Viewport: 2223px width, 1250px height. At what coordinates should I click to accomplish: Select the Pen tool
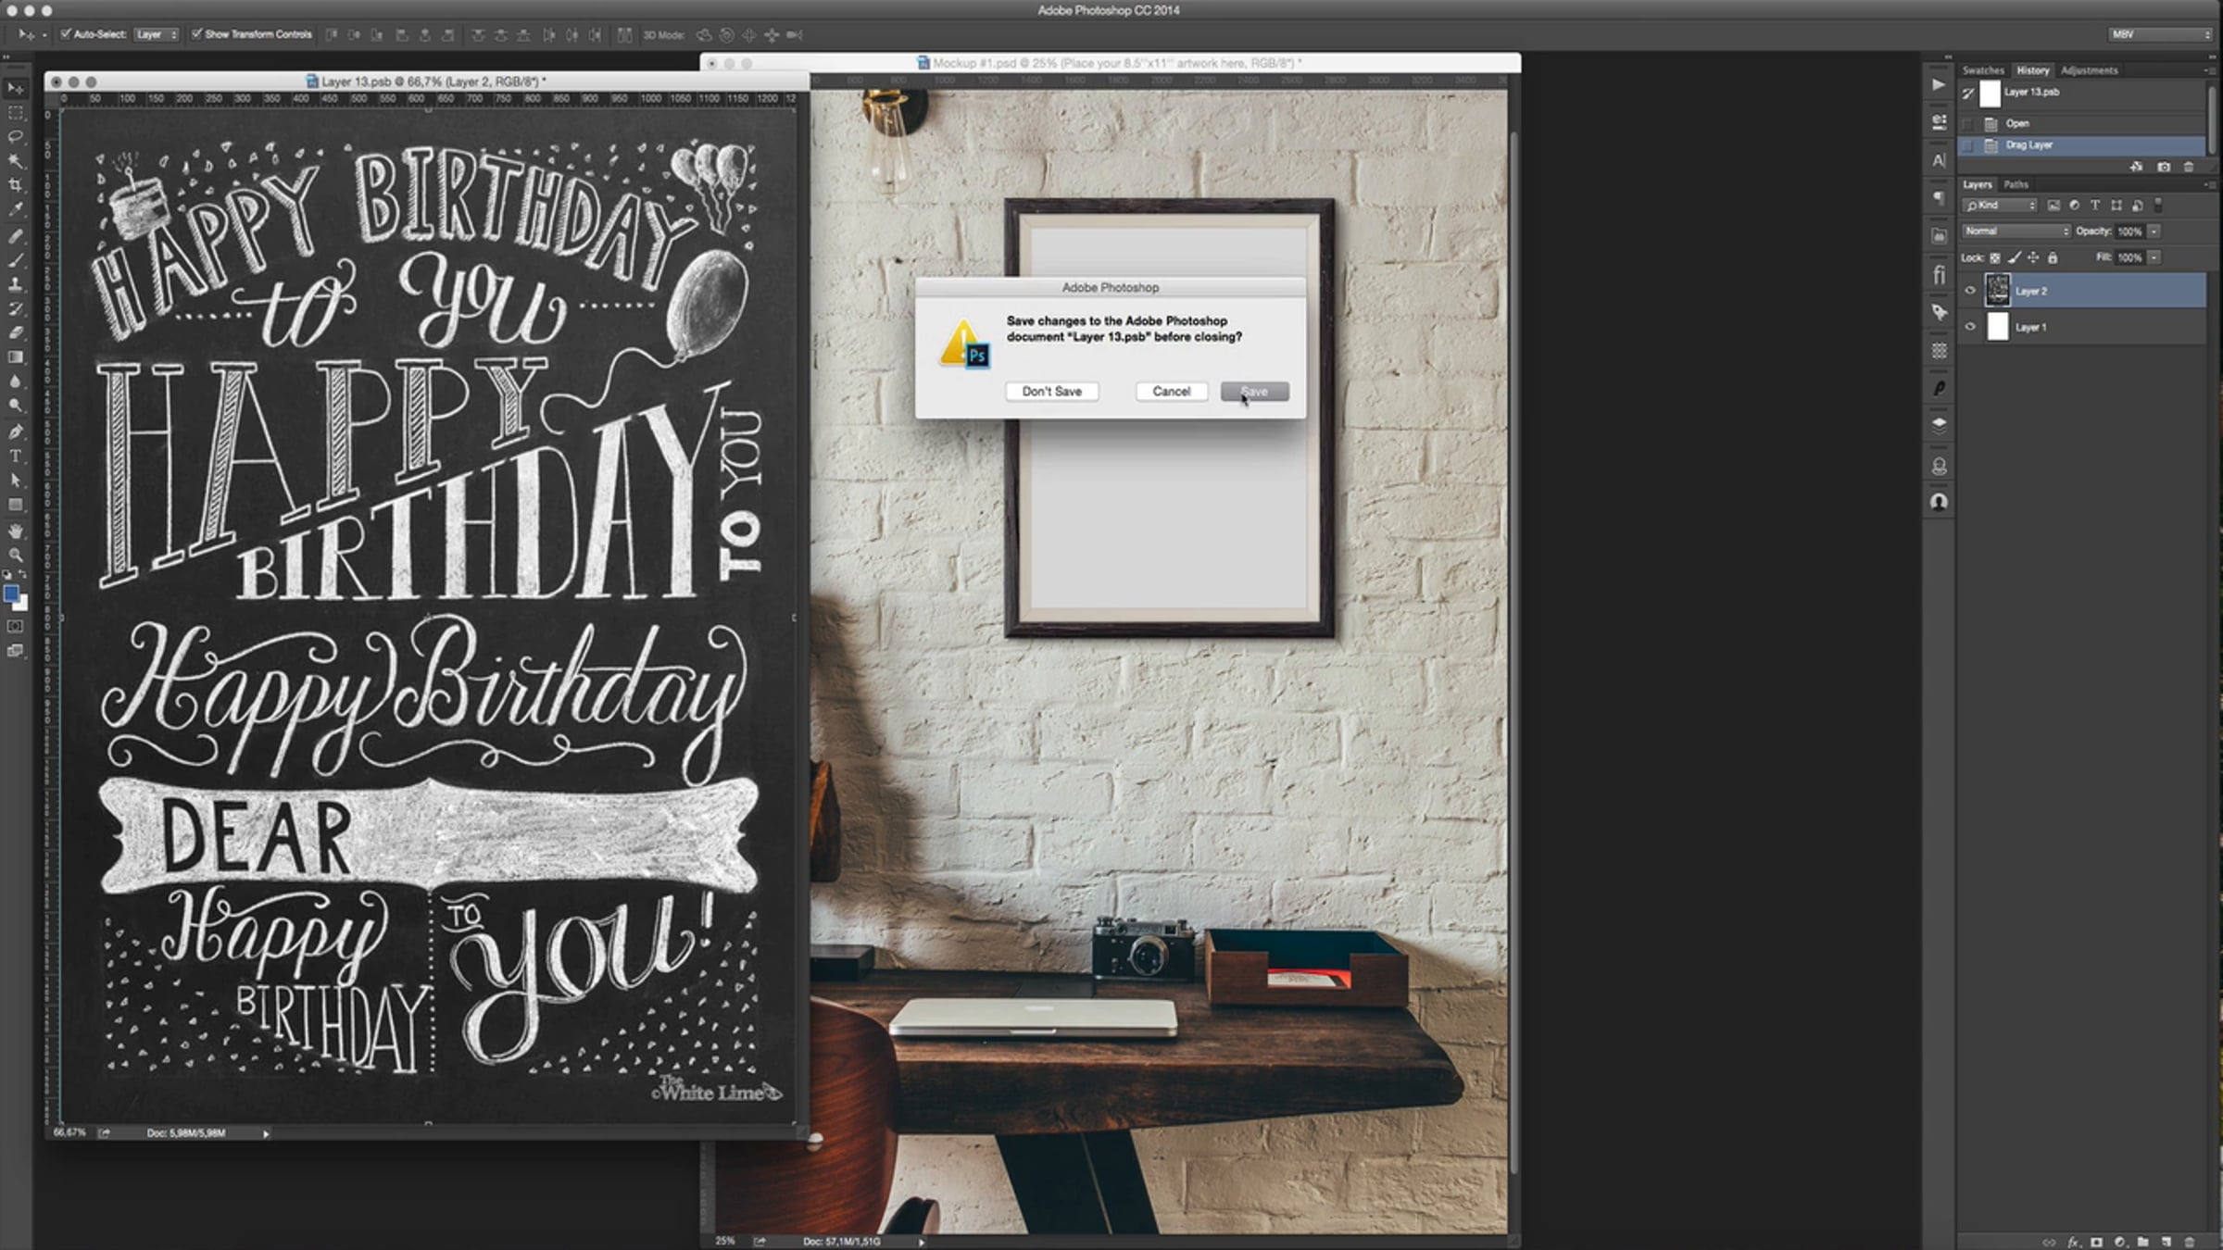pos(16,431)
